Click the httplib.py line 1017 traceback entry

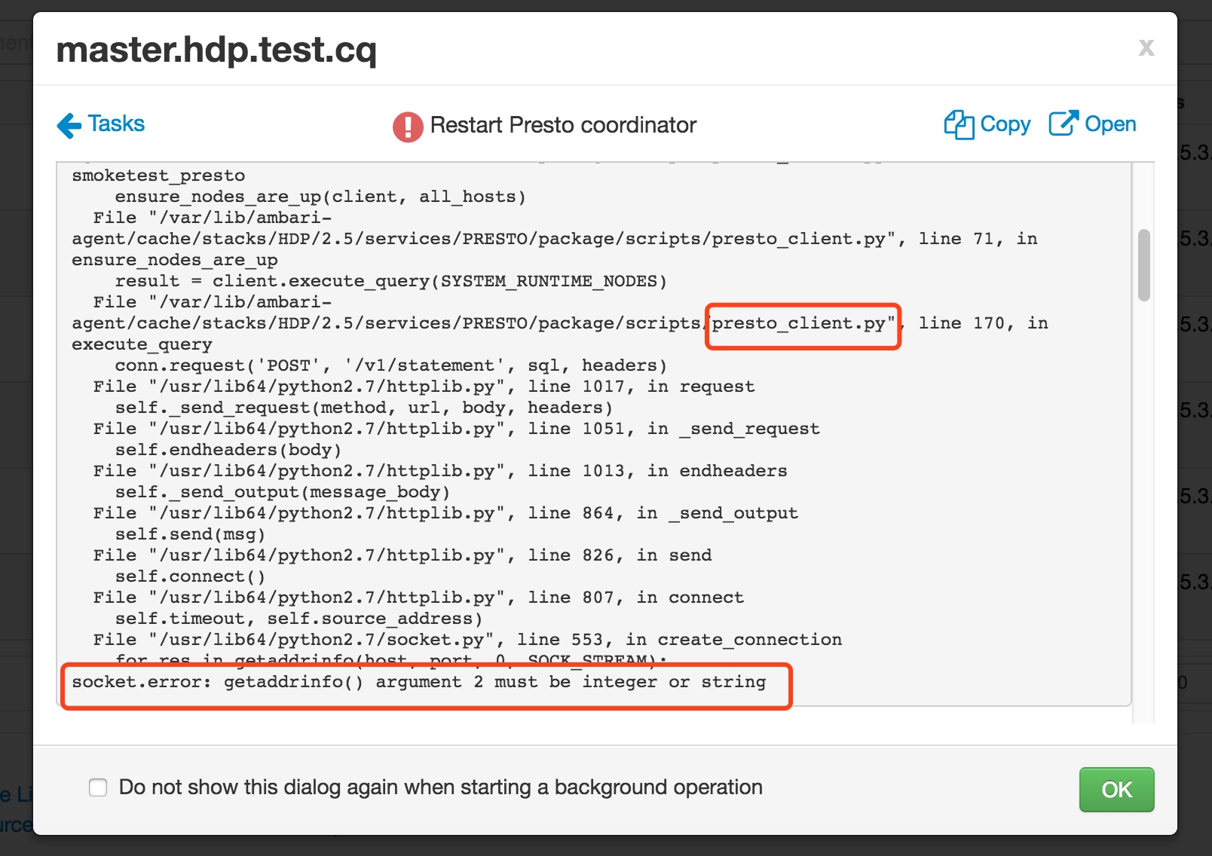(x=424, y=387)
